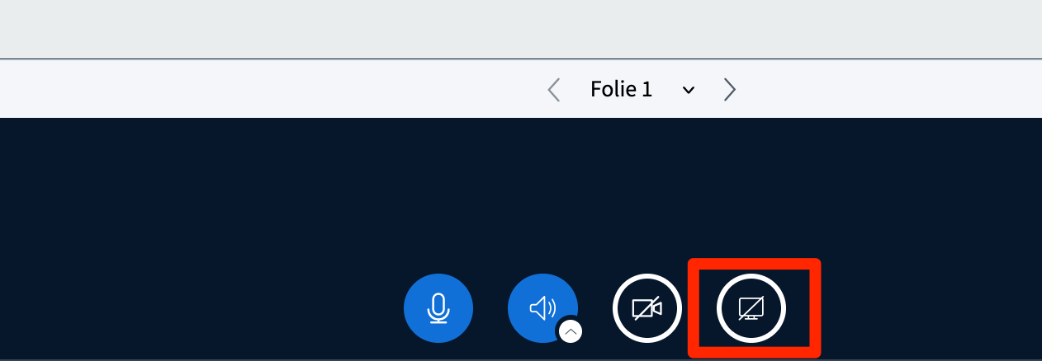
Task: Start sharing your screen
Action: [751, 308]
